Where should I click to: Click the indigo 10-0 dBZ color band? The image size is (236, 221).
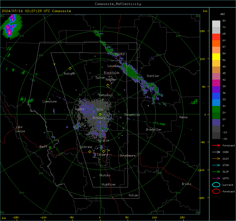pos(216,122)
